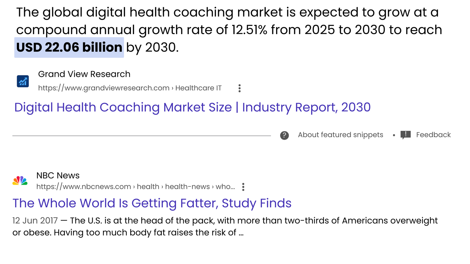
Task: Click the Grand View Research site name
Action: click(84, 74)
